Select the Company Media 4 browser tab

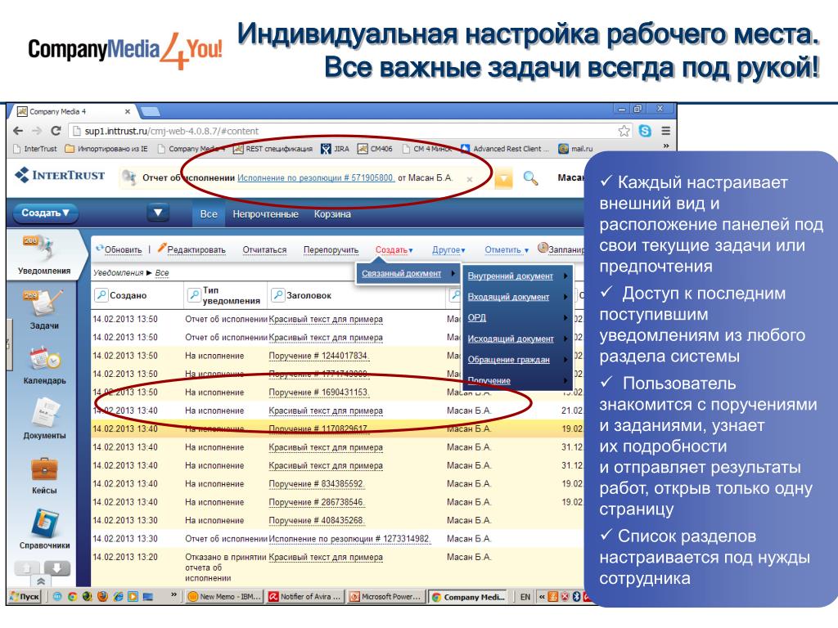[74, 111]
